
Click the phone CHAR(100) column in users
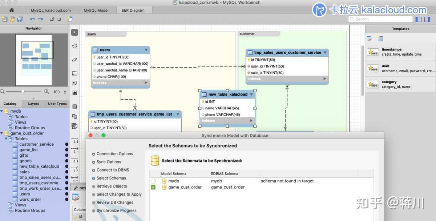pyautogui.click(x=111, y=77)
